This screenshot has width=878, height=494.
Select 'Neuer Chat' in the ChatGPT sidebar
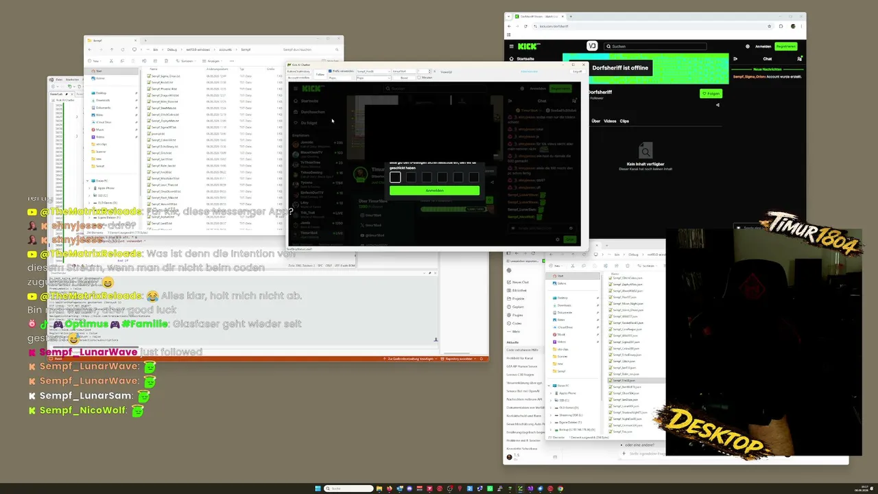[x=517, y=282]
